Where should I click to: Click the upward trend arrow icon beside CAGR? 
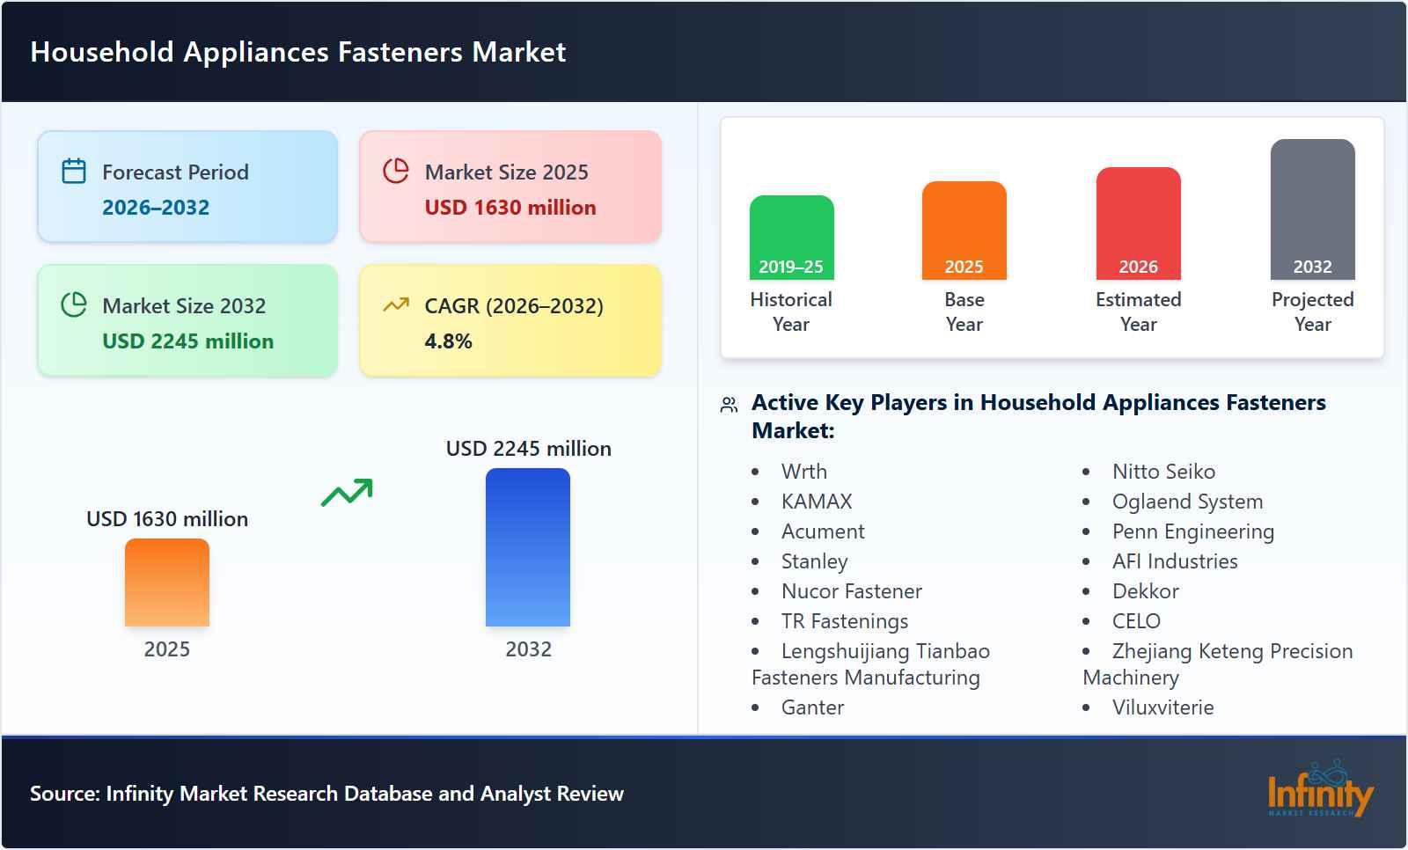pos(396,306)
